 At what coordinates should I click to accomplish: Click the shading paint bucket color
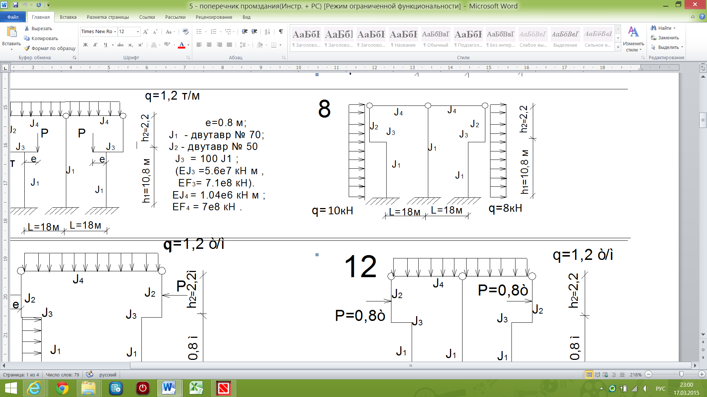tap(260, 45)
